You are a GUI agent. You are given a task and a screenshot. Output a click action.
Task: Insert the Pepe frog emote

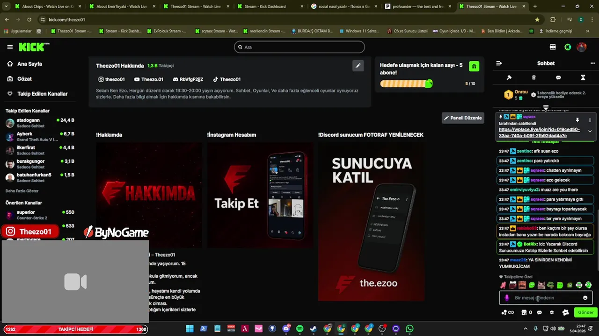pos(550,285)
